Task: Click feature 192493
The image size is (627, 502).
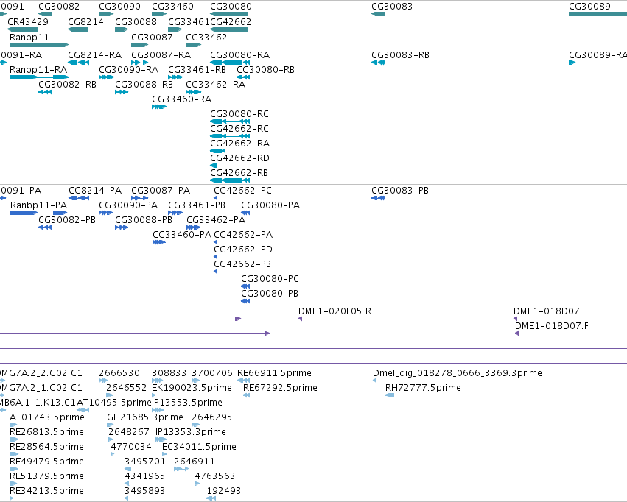Action: click(x=223, y=491)
